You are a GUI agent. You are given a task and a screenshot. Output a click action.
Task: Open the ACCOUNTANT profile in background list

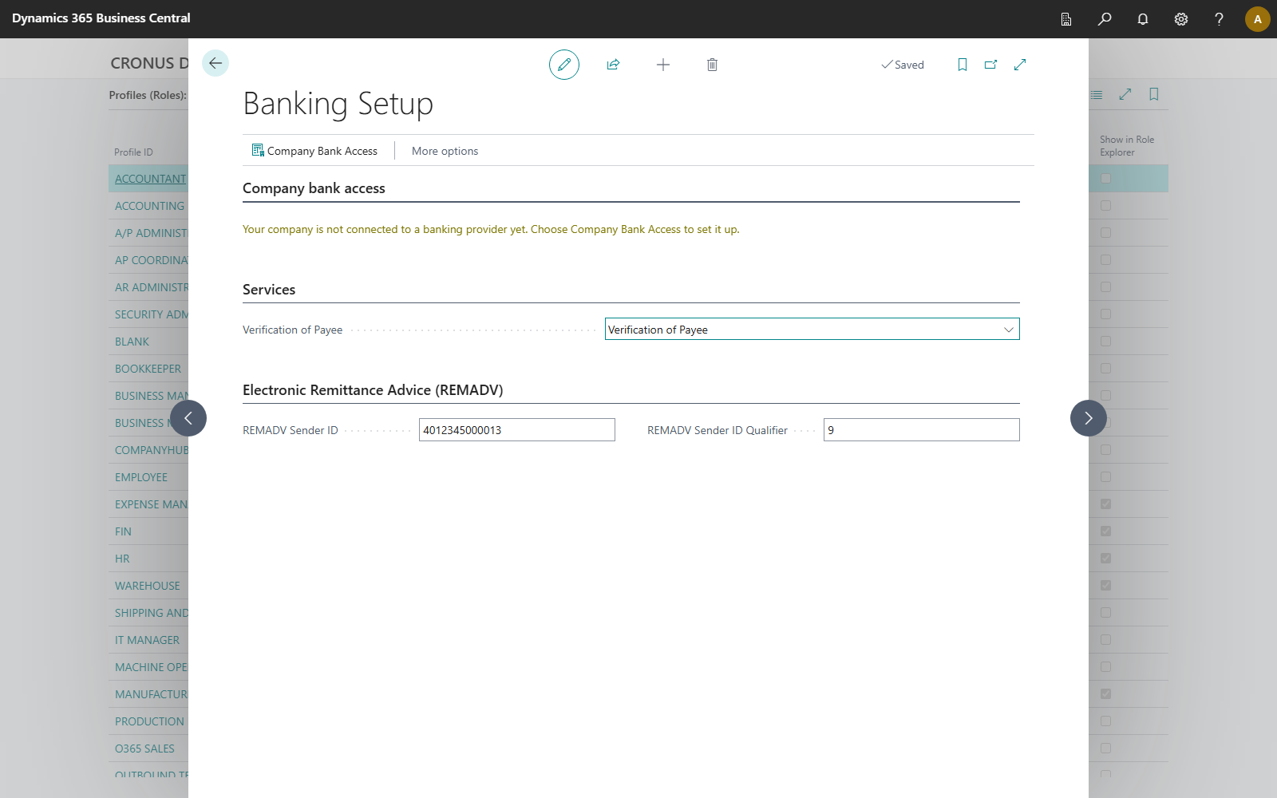pos(151,179)
